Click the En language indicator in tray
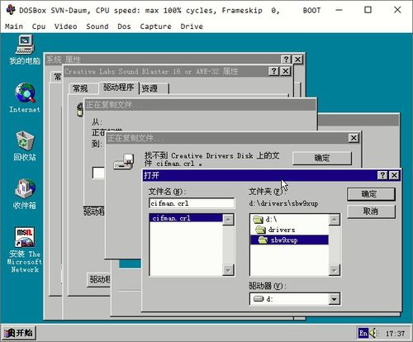 tap(363, 333)
